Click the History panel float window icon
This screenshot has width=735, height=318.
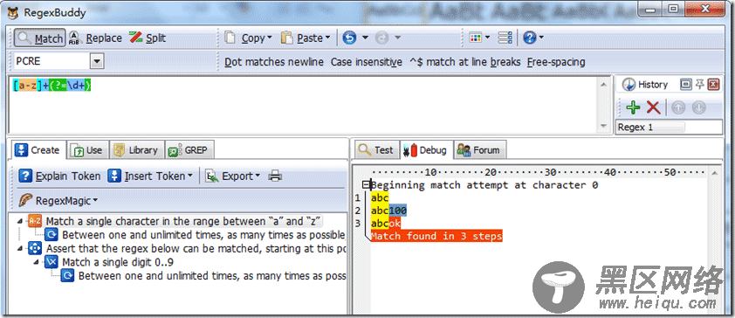[685, 85]
